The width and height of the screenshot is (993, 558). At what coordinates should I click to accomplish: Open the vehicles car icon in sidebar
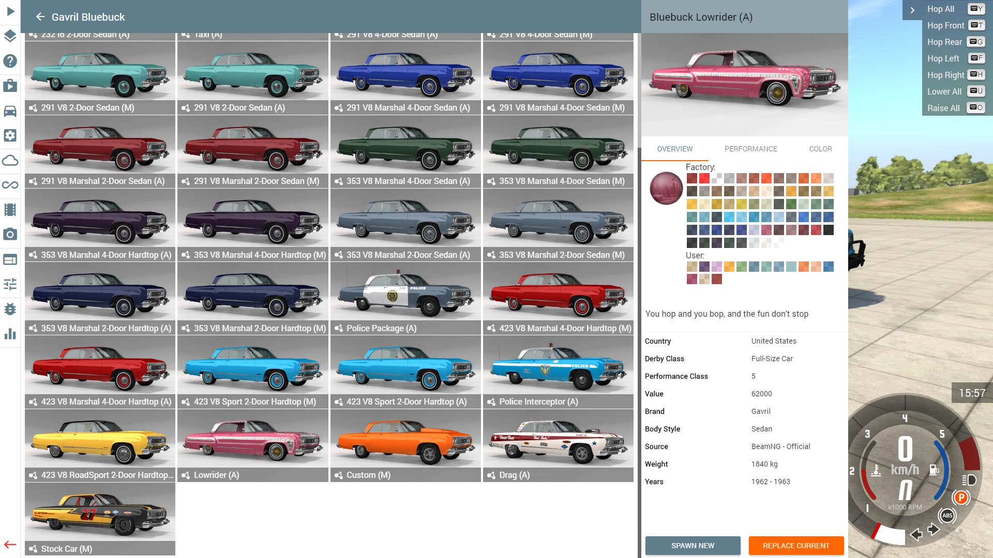click(x=10, y=111)
